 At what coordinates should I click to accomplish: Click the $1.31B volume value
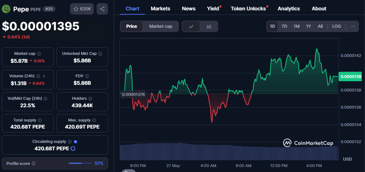point(19,83)
